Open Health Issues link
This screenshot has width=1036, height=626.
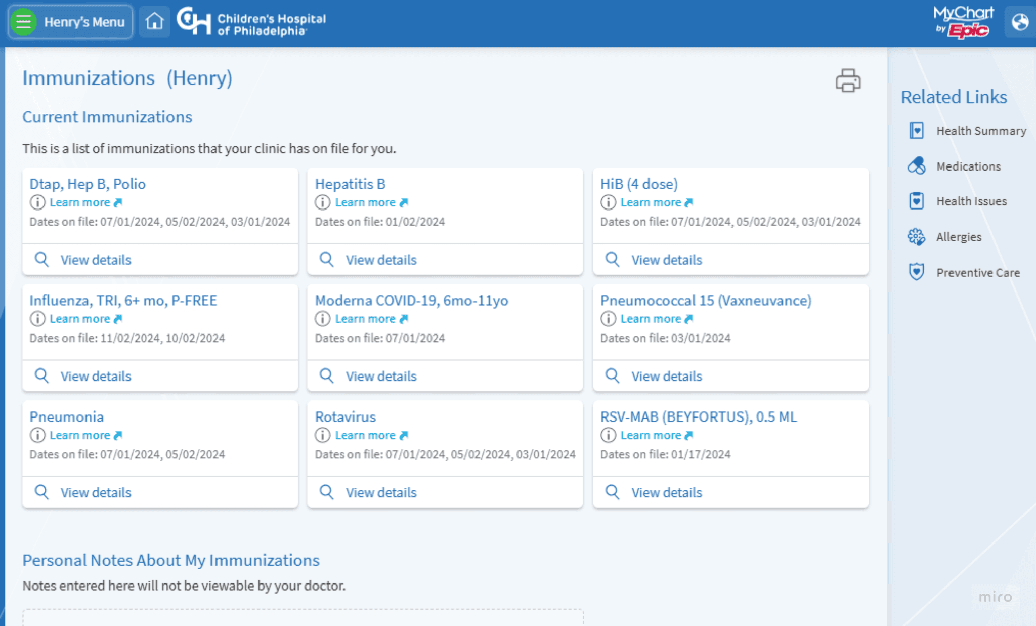coord(971,201)
